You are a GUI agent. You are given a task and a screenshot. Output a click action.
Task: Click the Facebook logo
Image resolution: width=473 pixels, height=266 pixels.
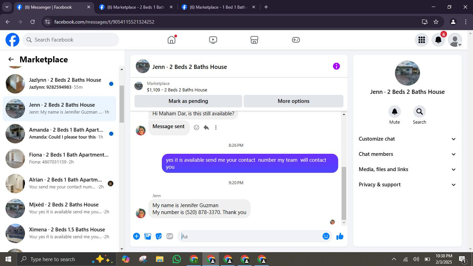coord(12,40)
